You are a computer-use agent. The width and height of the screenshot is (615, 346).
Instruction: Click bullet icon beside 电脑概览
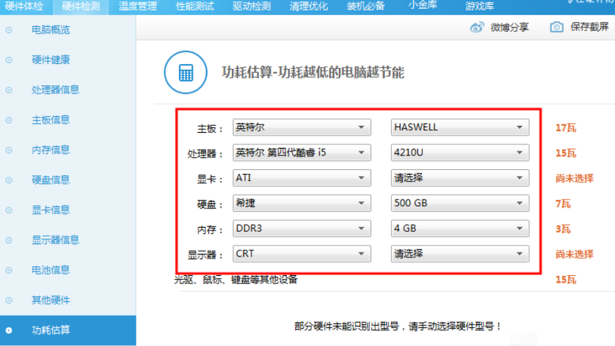[9, 30]
